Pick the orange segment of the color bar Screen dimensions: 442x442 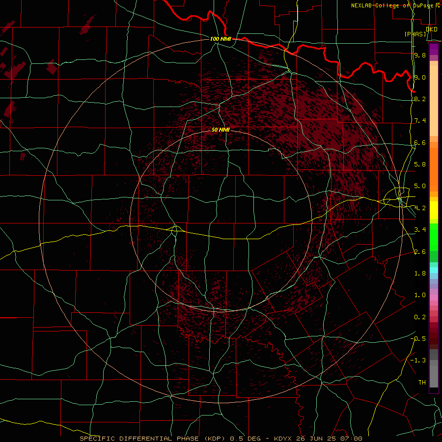pyautogui.click(x=434, y=169)
